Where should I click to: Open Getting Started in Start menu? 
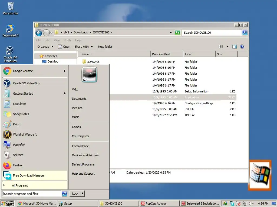coord(35,94)
